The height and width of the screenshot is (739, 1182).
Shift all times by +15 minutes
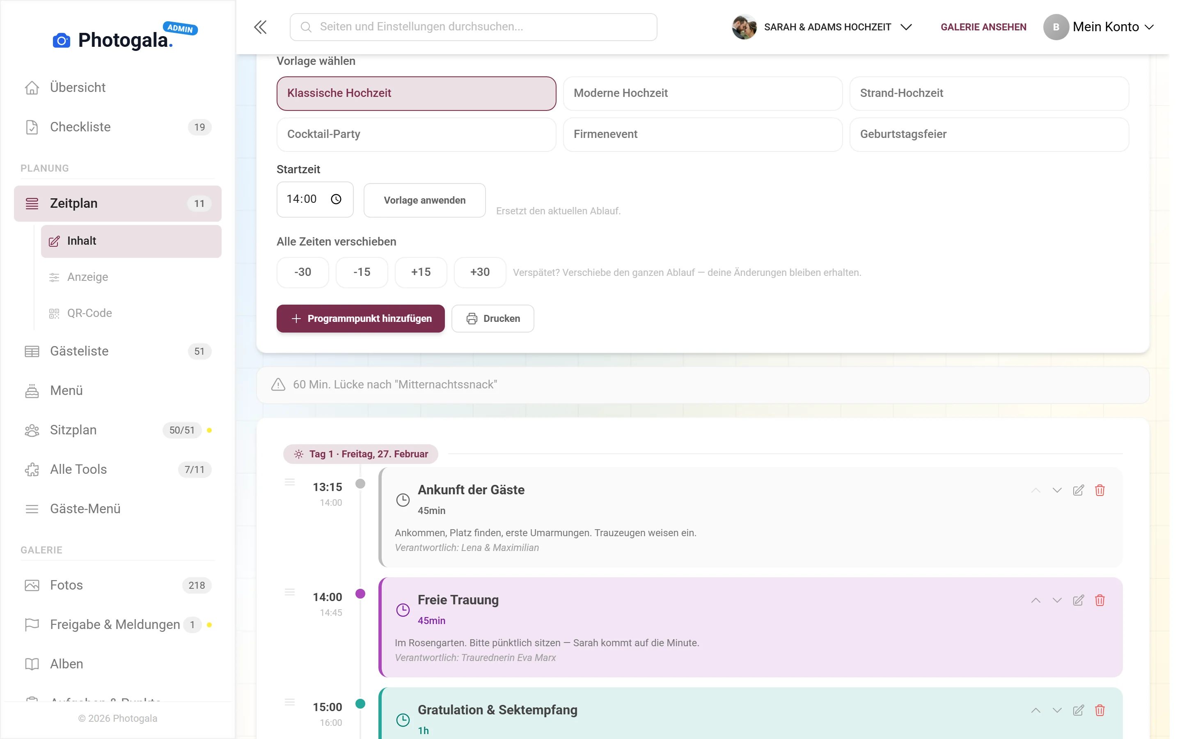click(x=421, y=272)
